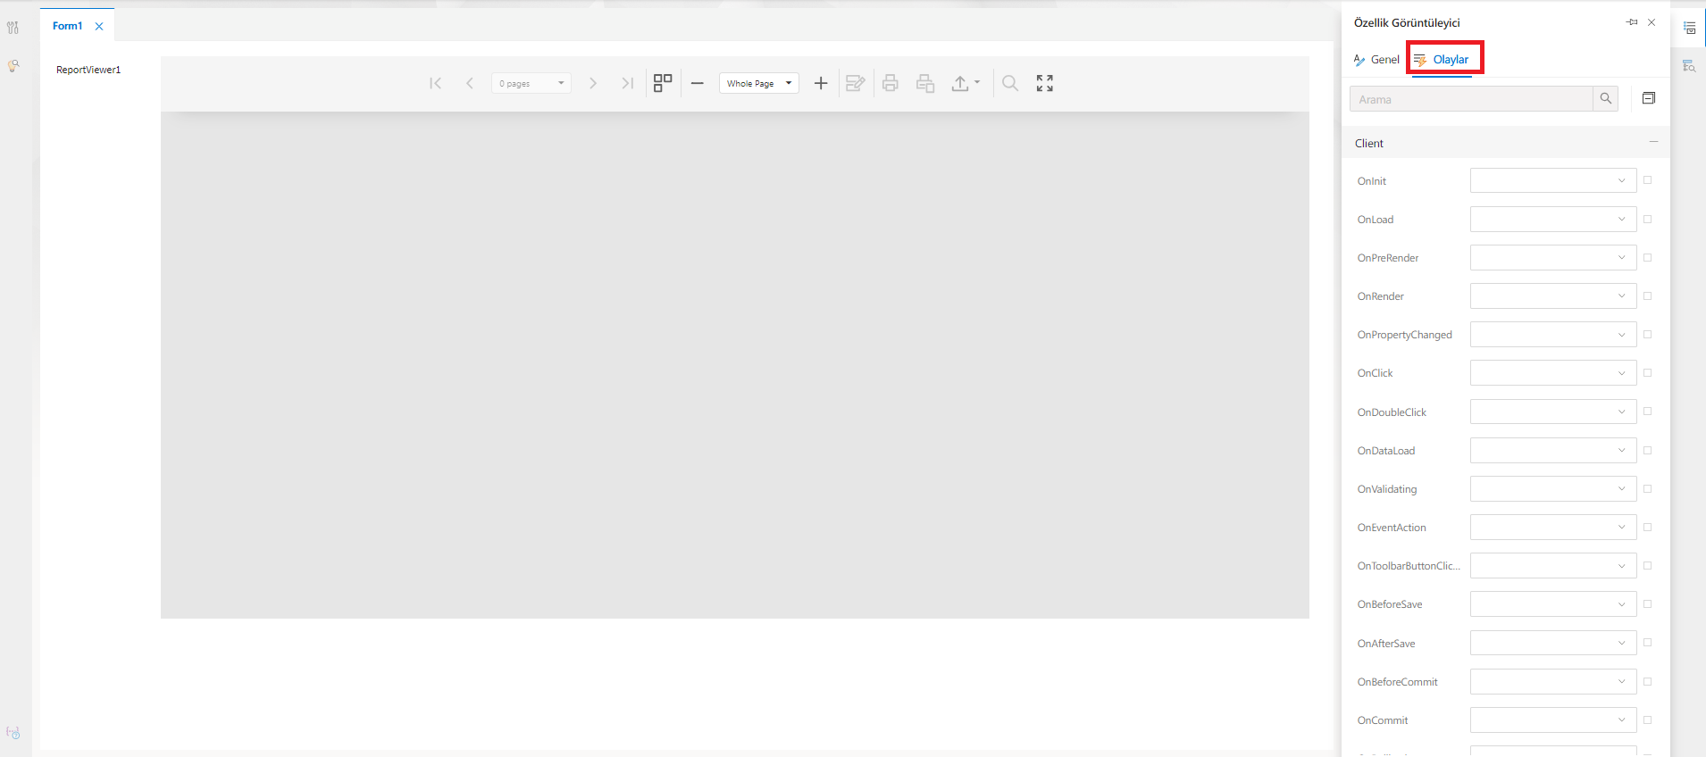Open the OnLoad event dropdown
Viewport: 1706px width, 757px height.
1553,219
